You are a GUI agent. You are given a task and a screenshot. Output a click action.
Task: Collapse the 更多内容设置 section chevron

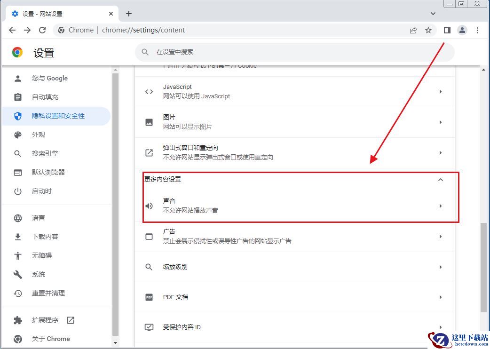[x=441, y=180]
